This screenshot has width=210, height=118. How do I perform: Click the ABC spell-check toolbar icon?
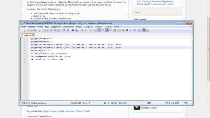[x=144, y=30]
